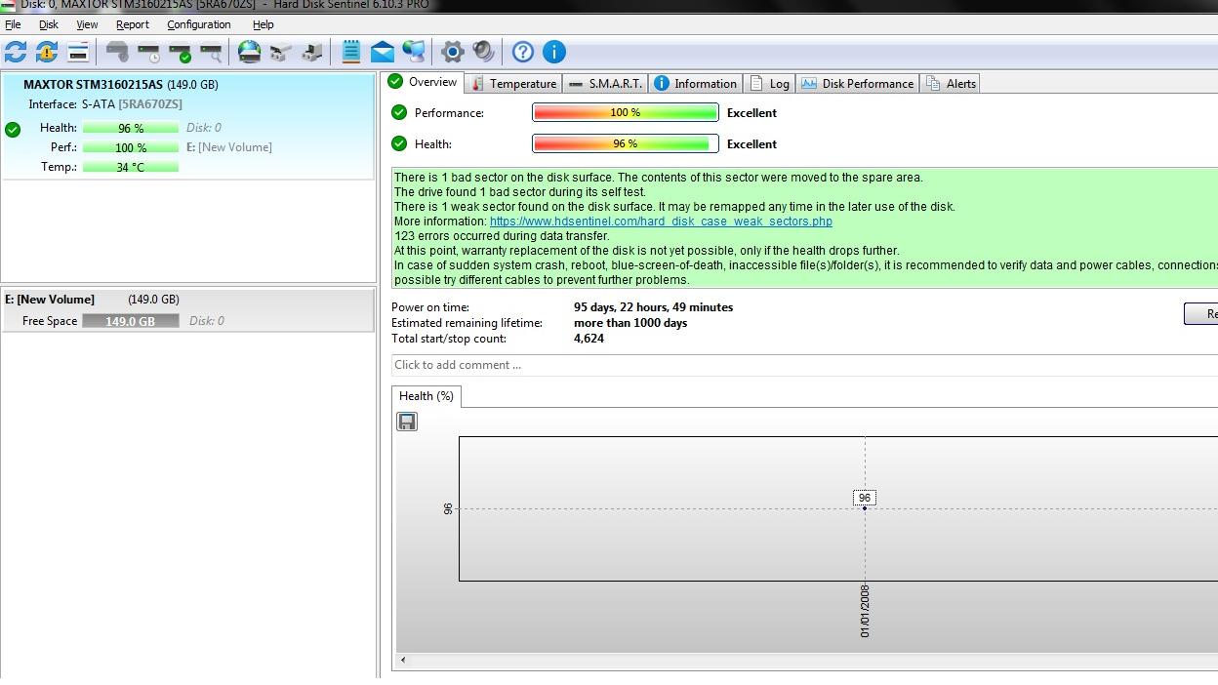Click the two-drives toolbar icon
This screenshot has width=1218, height=685.
click(x=281, y=52)
